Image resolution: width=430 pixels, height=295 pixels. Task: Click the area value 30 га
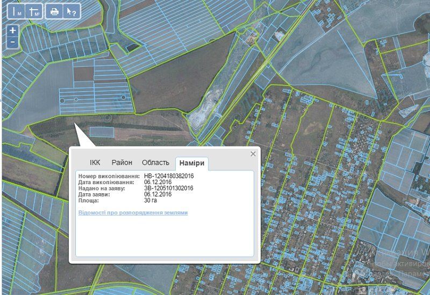pos(150,200)
